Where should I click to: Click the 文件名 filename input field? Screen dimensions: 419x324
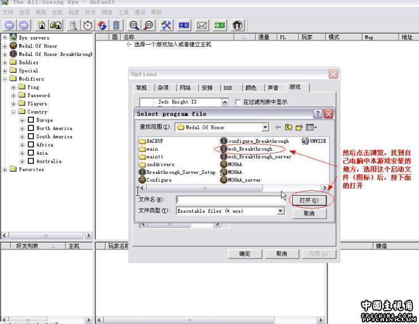click(x=231, y=200)
